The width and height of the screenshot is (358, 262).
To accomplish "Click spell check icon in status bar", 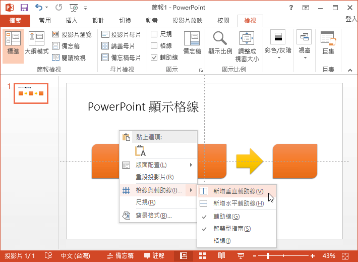I will [x=48, y=255].
